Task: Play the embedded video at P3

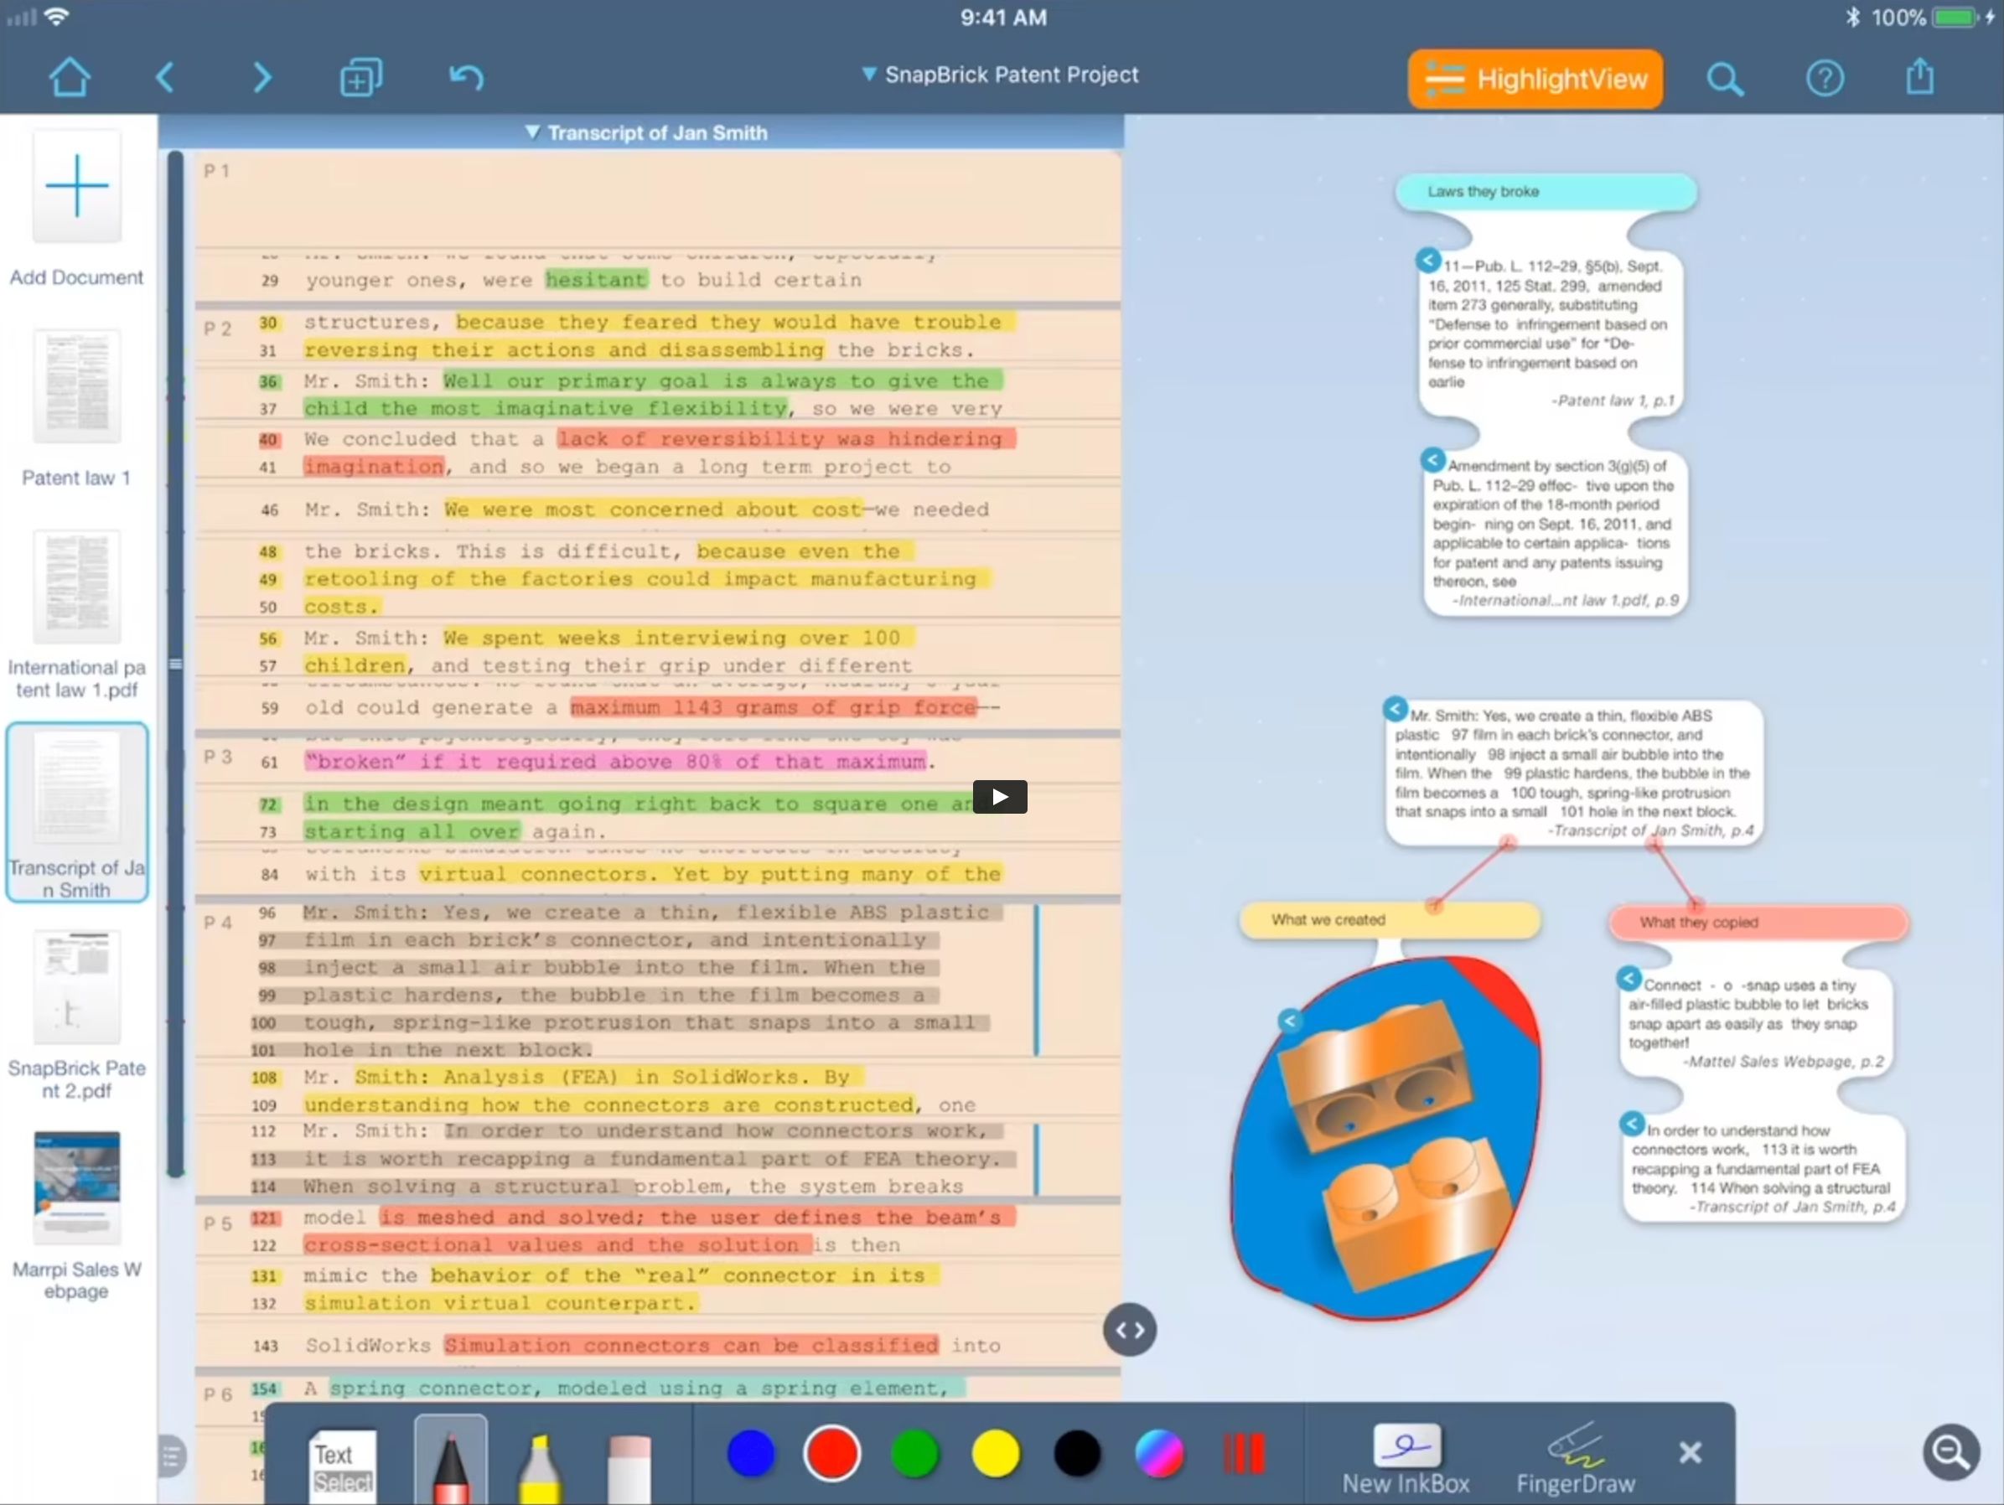Action: tap(999, 794)
